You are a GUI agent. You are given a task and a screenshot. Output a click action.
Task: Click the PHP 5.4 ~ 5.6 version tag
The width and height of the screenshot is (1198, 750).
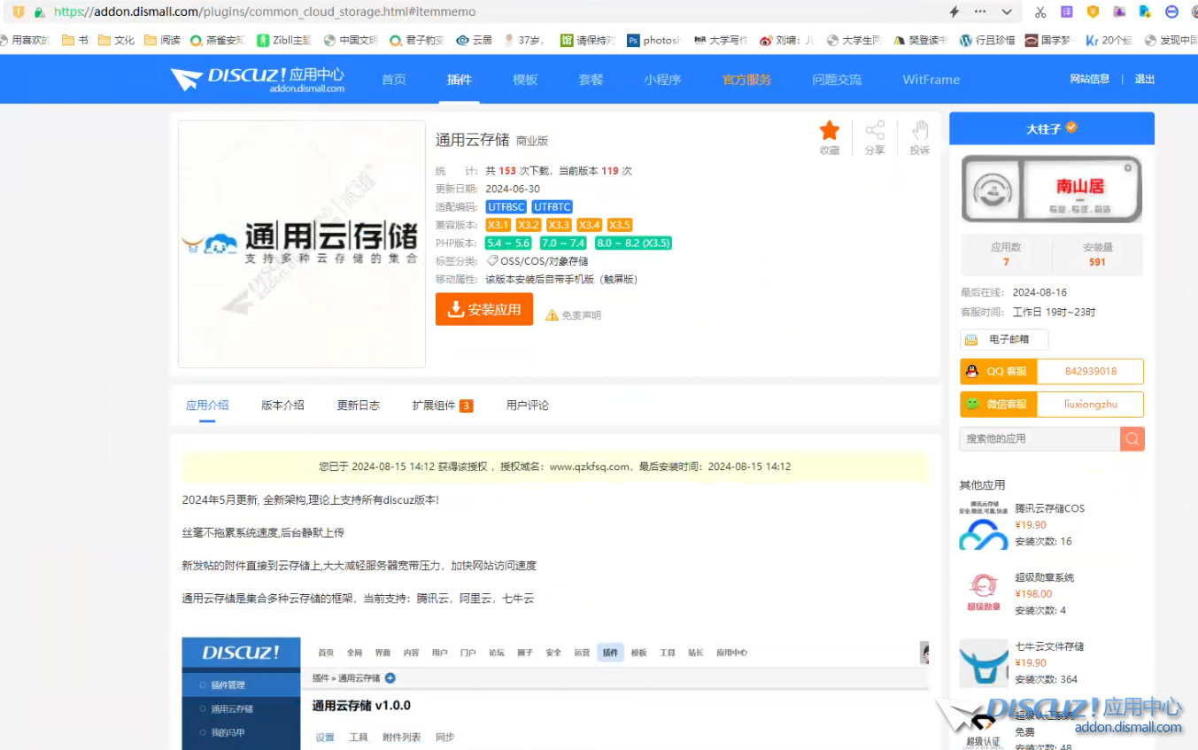click(x=508, y=243)
